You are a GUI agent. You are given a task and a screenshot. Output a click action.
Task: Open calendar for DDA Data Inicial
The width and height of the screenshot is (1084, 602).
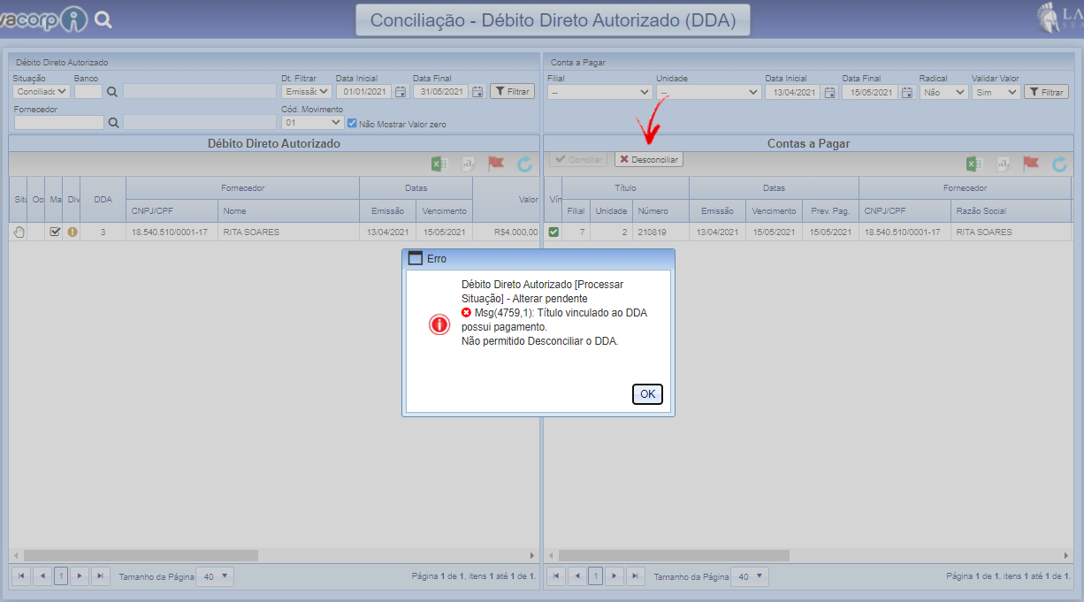[x=401, y=91]
